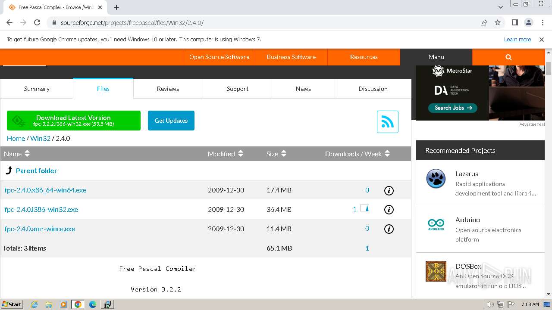Open the dark Menu item
Image resolution: width=552 pixels, height=310 pixels.
pyautogui.click(x=436, y=57)
